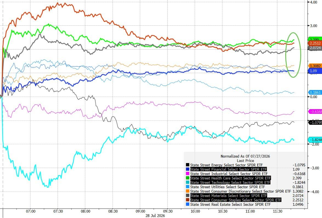Click the black -1.0795 axis price tag

tap(315, 123)
